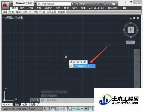Toggle Dynamic Input in status bar

point(82,109)
